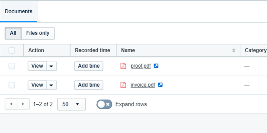Open the 50 rows-per-page dropdown
The image size is (267, 133).
pyautogui.click(x=71, y=104)
